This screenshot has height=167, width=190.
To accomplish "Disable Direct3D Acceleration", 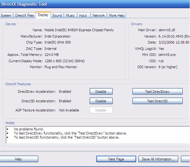I will pyautogui.click(x=101, y=101).
